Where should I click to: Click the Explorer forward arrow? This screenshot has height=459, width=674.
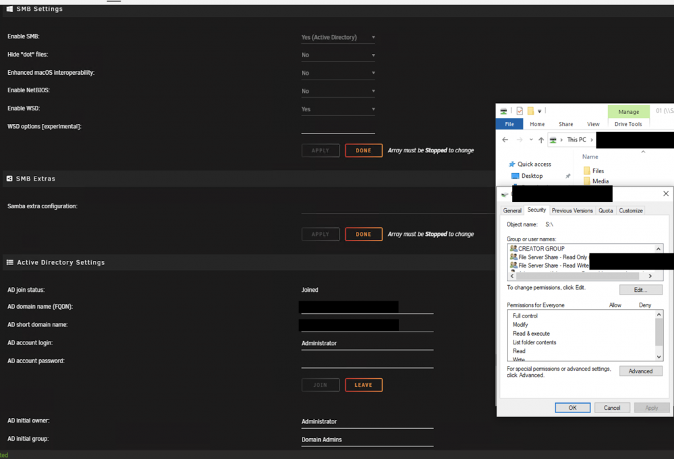(x=519, y=140)
